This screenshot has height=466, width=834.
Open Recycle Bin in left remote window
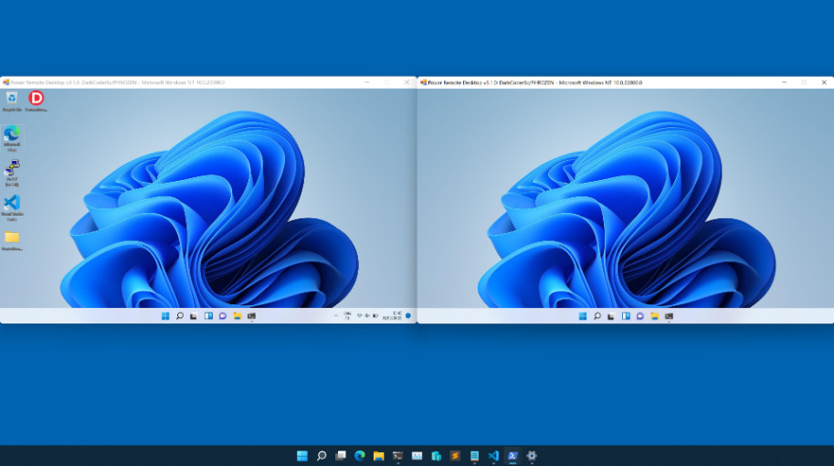(x=12, y=101)
